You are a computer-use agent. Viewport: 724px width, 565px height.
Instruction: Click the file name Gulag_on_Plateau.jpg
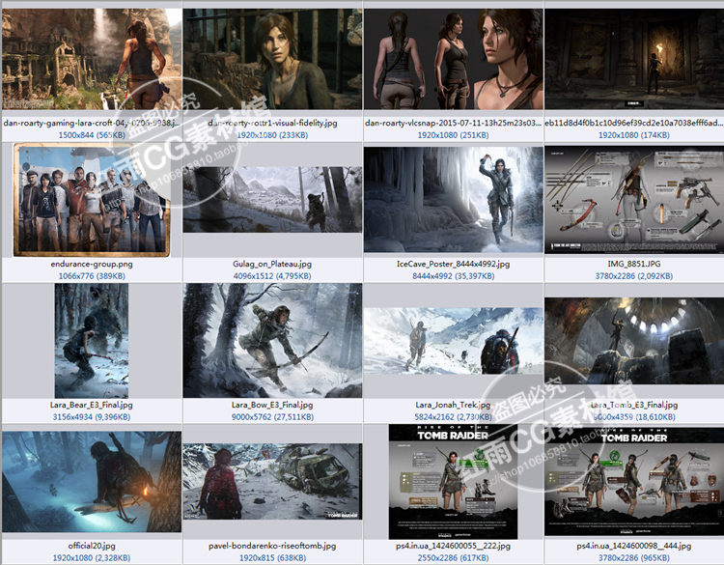point(272,265)
